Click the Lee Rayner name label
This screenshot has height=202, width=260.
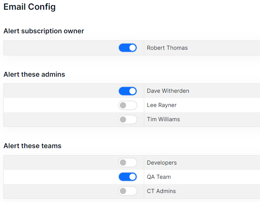[162, 105]
